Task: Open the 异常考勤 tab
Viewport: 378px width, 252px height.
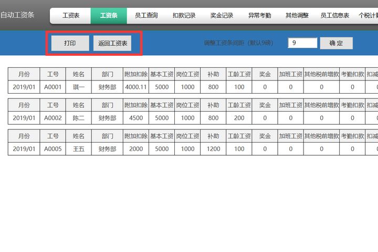Action: [x=259, y=16]
